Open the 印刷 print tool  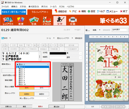[73, 21]
